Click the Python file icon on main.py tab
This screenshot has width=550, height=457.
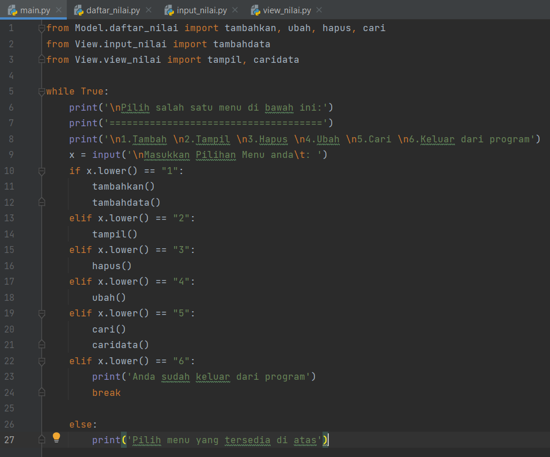point(12,9)
